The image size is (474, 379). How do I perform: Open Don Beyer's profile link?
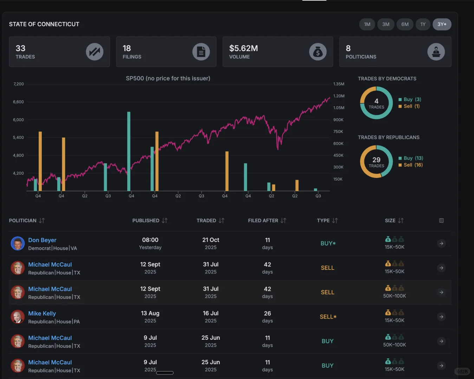click(x=42, y=240)
